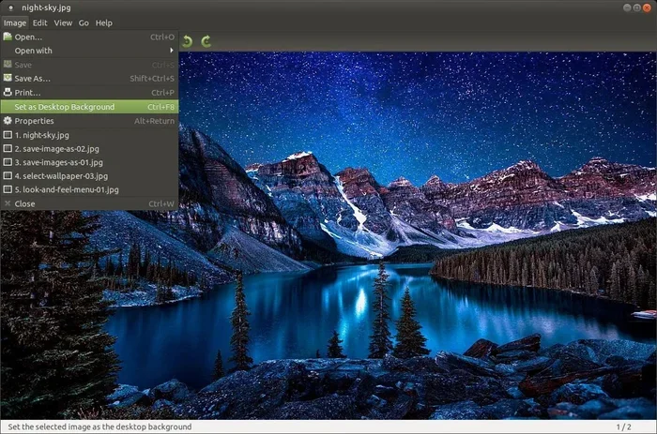The width and height of the screenshot is (657, 434).
Task: Click the gear icon beside Properties
Action: 8,121
